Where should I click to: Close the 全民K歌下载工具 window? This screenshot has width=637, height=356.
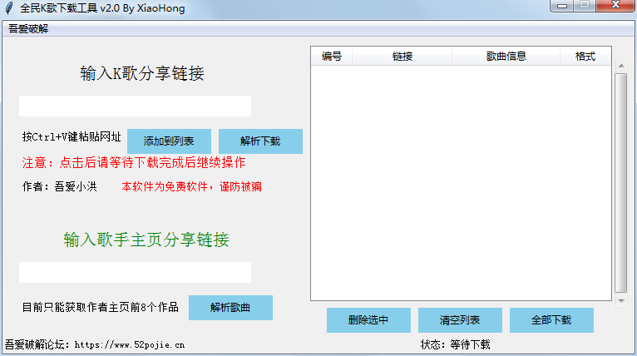click(616, 5)
